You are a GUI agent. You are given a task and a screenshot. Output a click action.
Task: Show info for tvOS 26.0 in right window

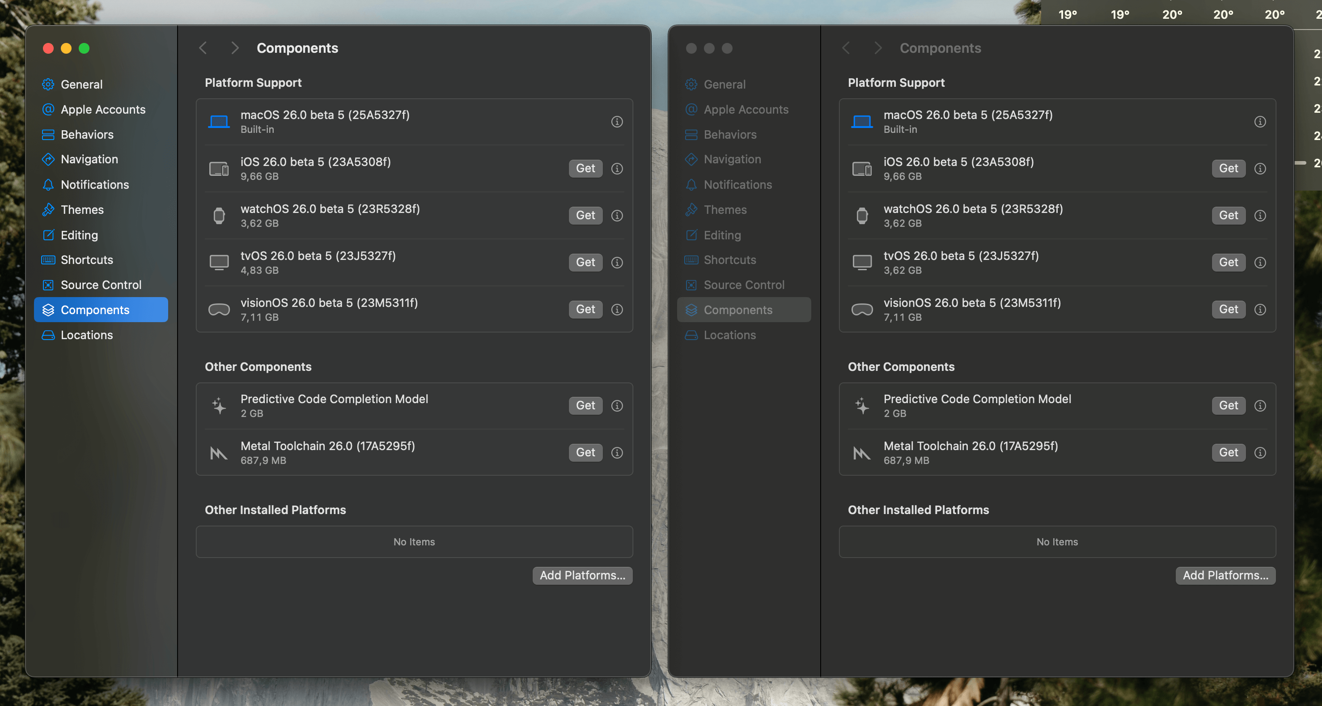[x=1260, y=262]
